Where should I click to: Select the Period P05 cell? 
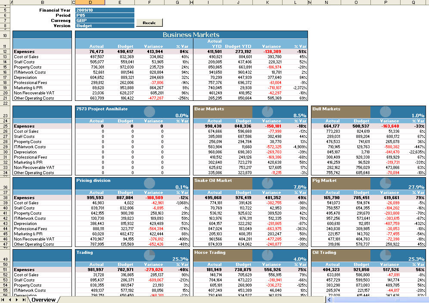pyautogui.click(x=105, y=16)
